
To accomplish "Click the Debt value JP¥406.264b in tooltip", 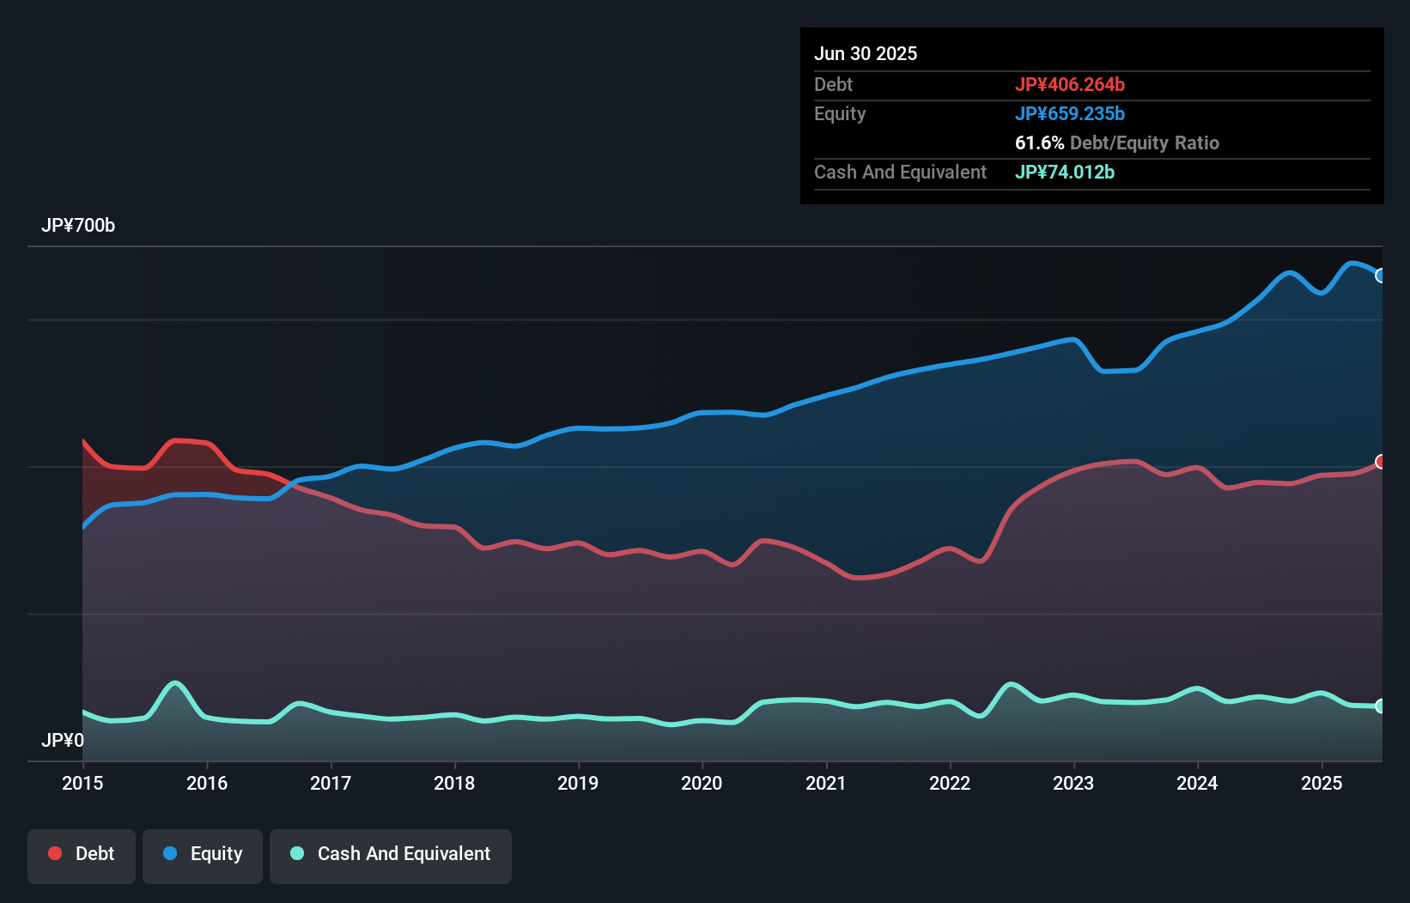I will 1071,84.
